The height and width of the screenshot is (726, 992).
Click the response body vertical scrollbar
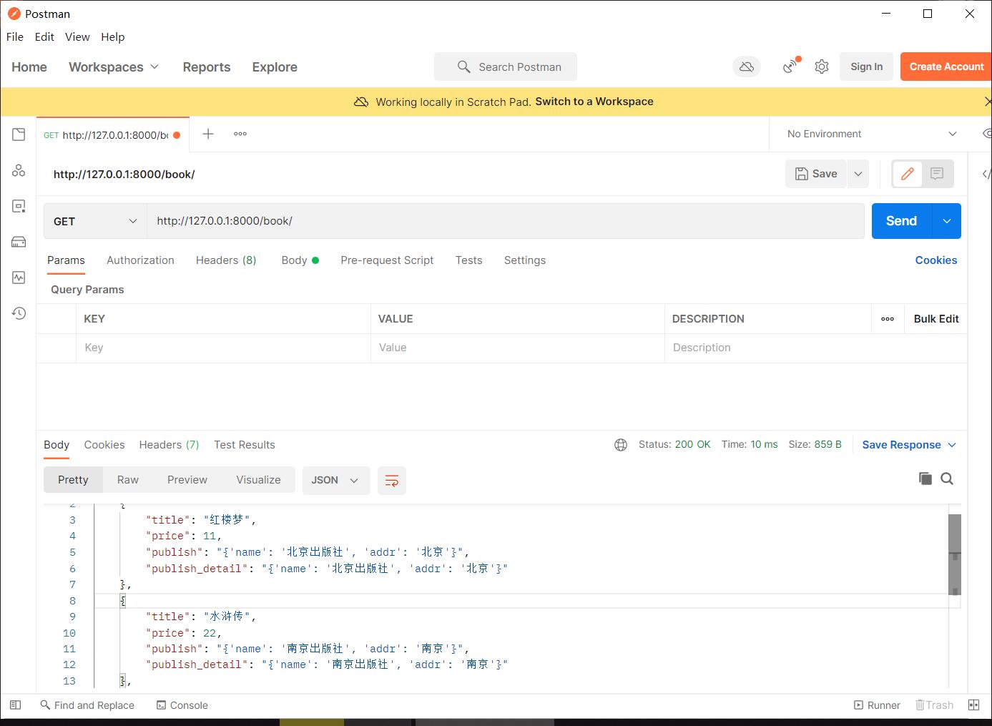954,554
